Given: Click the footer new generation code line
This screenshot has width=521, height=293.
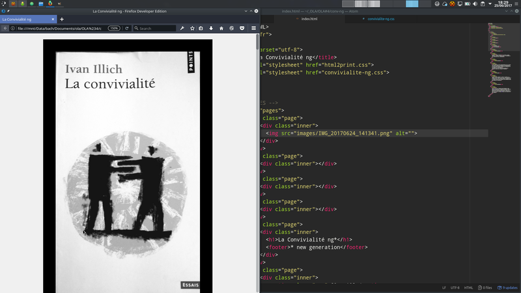Looking at the screenshot, I should [x=317, y=247].
